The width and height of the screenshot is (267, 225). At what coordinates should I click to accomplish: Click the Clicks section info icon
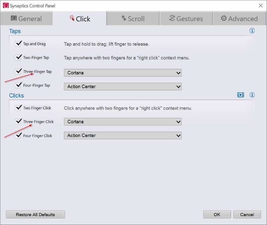click(x=252, y=95)
